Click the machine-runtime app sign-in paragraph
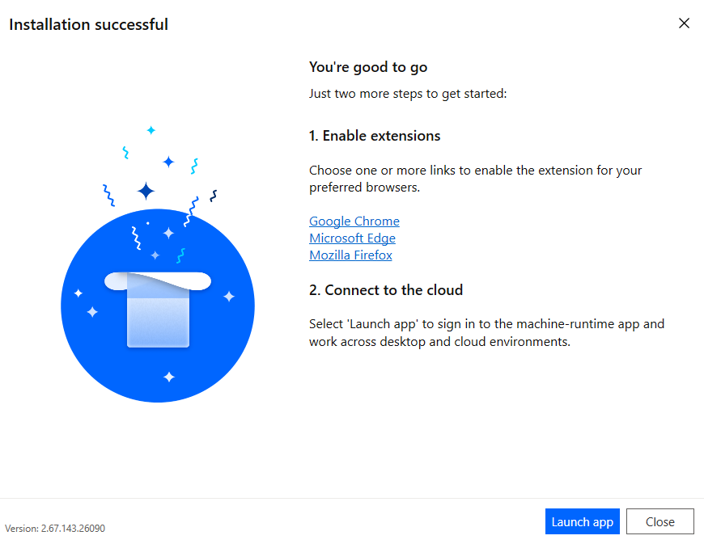 486,333
